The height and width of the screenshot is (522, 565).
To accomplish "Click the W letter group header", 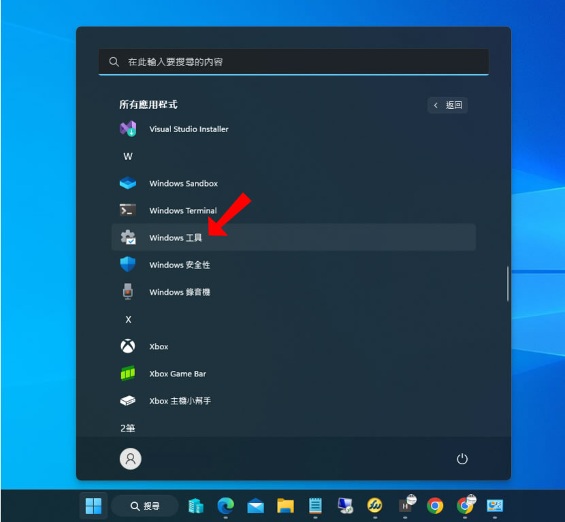I will [128, 157].
